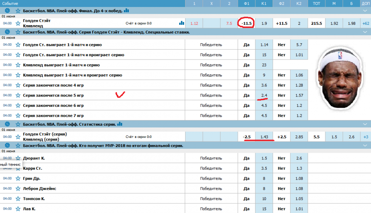Toggle favorite star for Леброн Джеймс row
Screen dimensions: 371x213
pos(18,189)
